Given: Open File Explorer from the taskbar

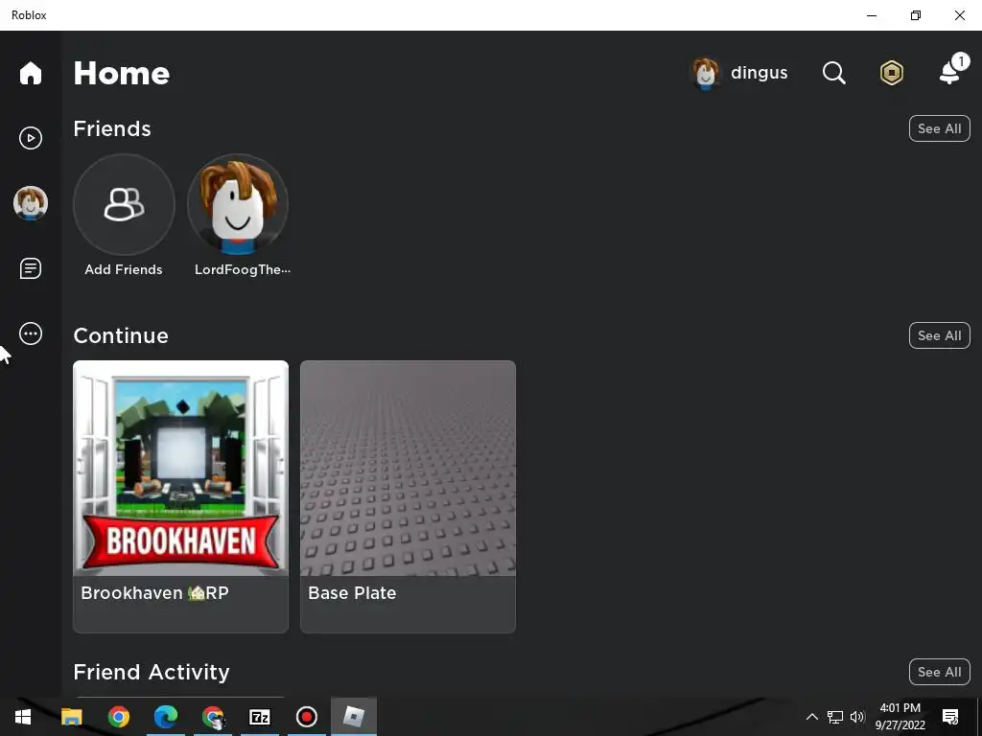Looking at the screenshot, I should click(71, 717).
